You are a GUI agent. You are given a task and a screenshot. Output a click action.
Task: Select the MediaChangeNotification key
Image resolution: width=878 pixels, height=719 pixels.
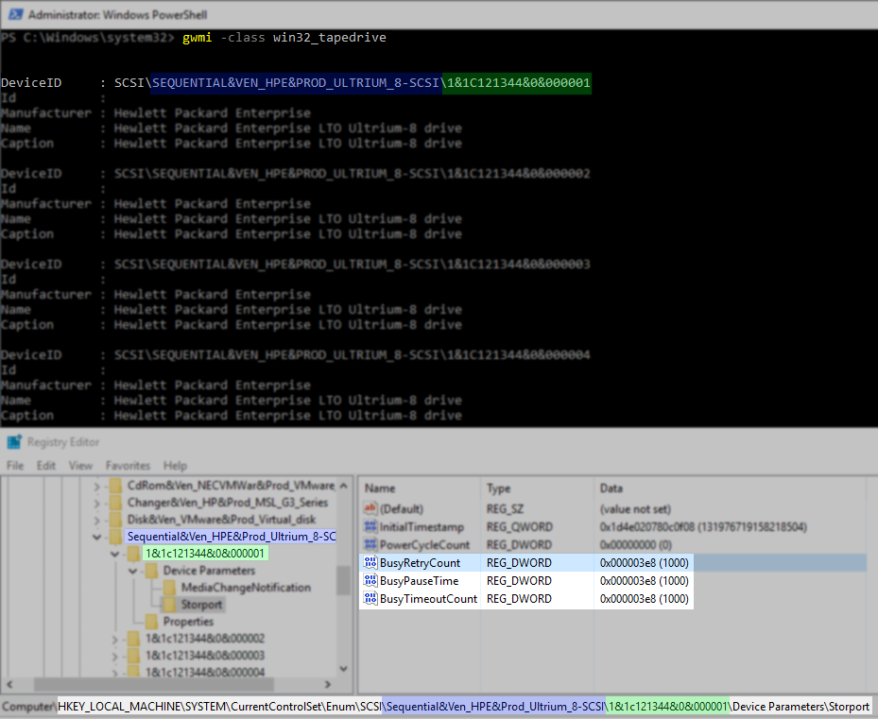tap(246, 588)
